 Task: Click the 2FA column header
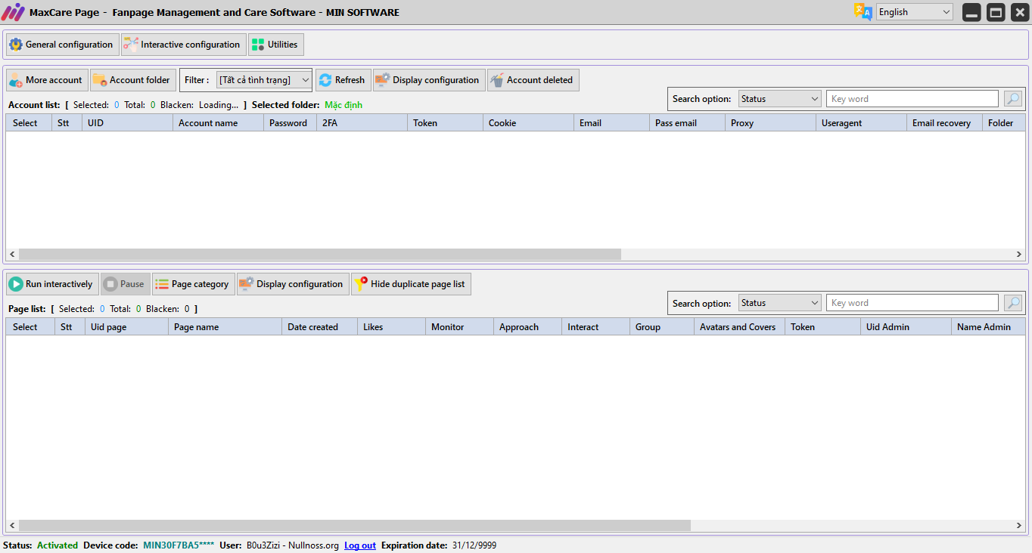point(362,123)
